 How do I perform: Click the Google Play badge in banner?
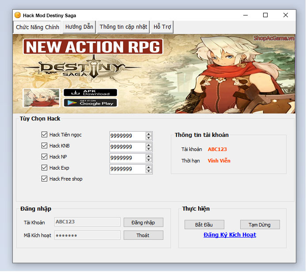coord(91,103)
